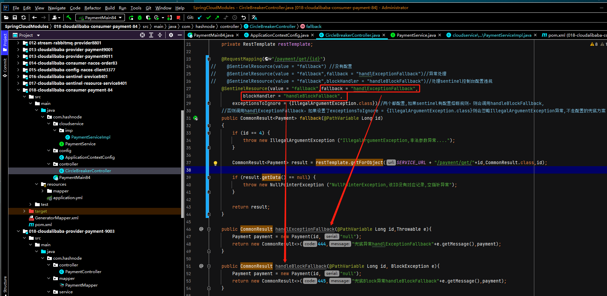The height and width of the screenshot is (296, 607).
Task: Select PaymentServiceImpl in the project tree
Action: [x=91, y=137]
